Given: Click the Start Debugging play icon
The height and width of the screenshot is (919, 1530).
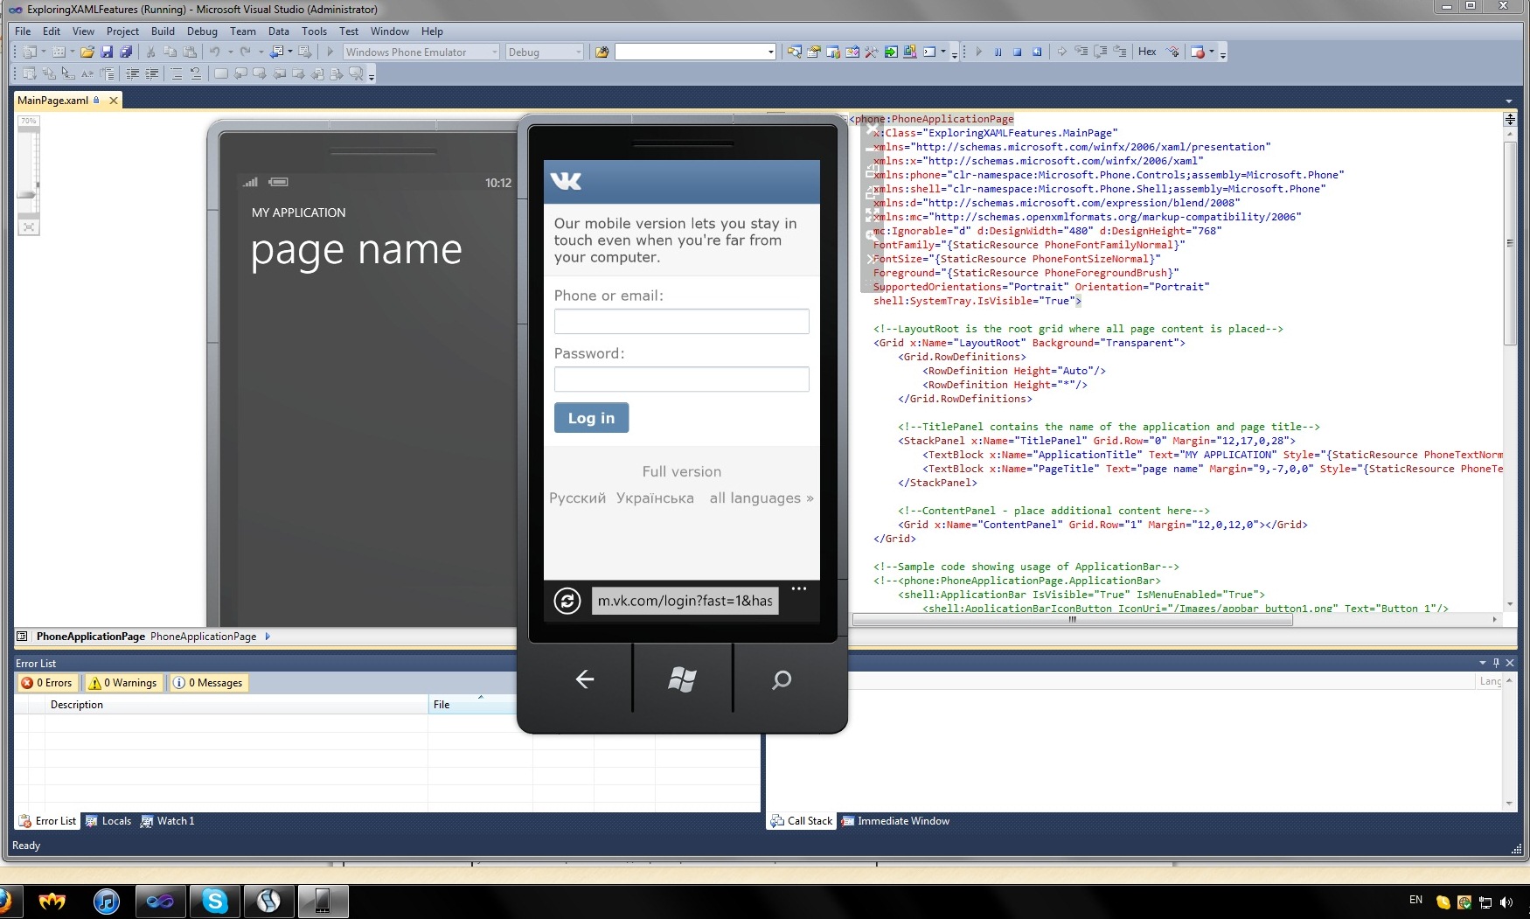Looking at the screenshot, I should [x=330, y=52].
